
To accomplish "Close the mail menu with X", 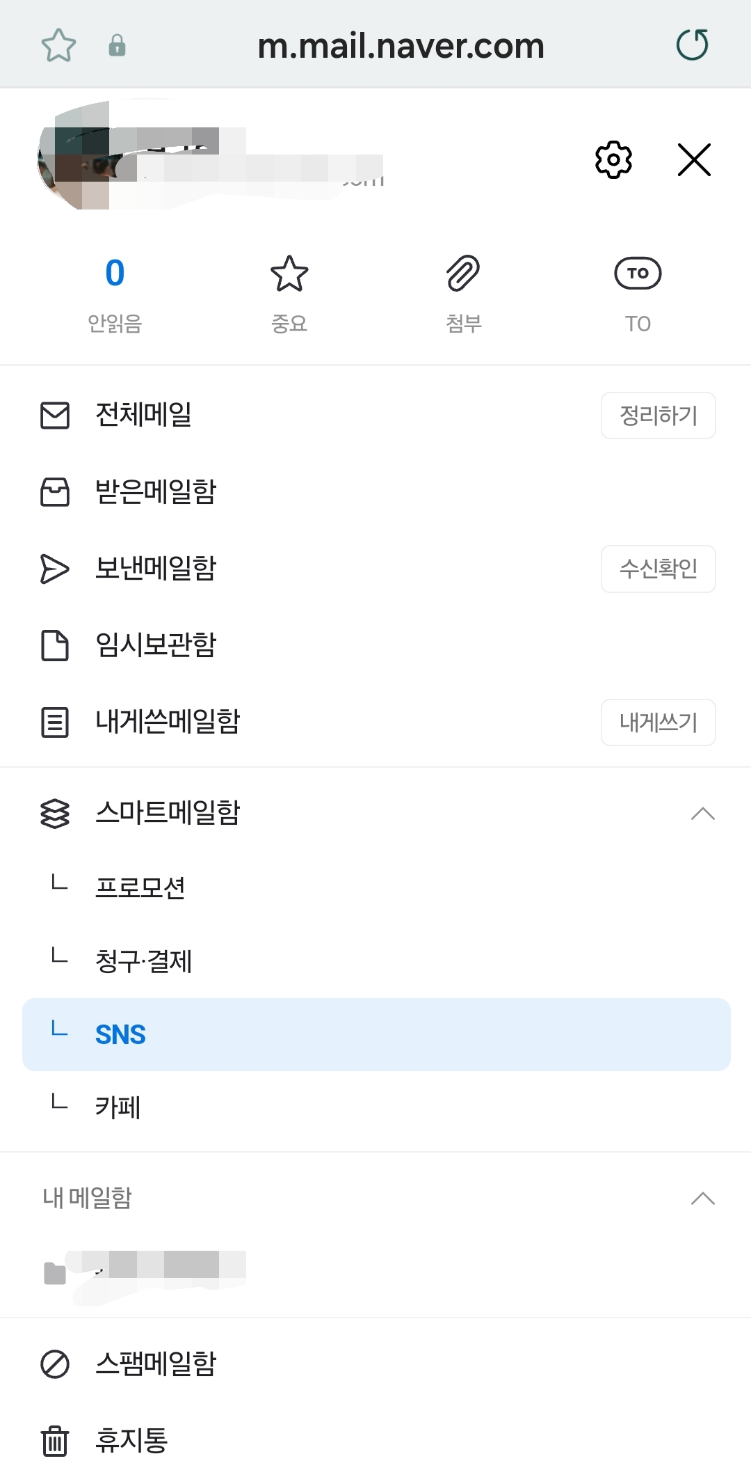I will pos(694,160).
